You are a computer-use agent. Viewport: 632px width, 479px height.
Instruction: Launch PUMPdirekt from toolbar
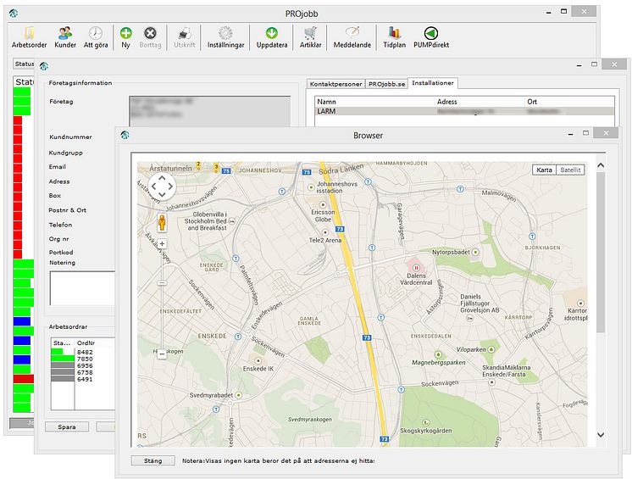pos(431,37)
